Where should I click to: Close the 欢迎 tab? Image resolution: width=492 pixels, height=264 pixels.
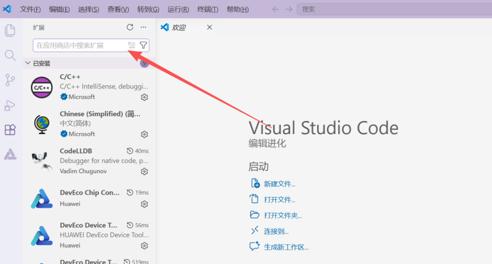click(210, 28)
